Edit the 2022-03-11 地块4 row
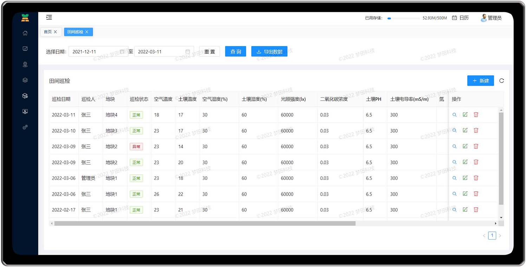Screen dimensions: 527x267 [x=465, y=115]
